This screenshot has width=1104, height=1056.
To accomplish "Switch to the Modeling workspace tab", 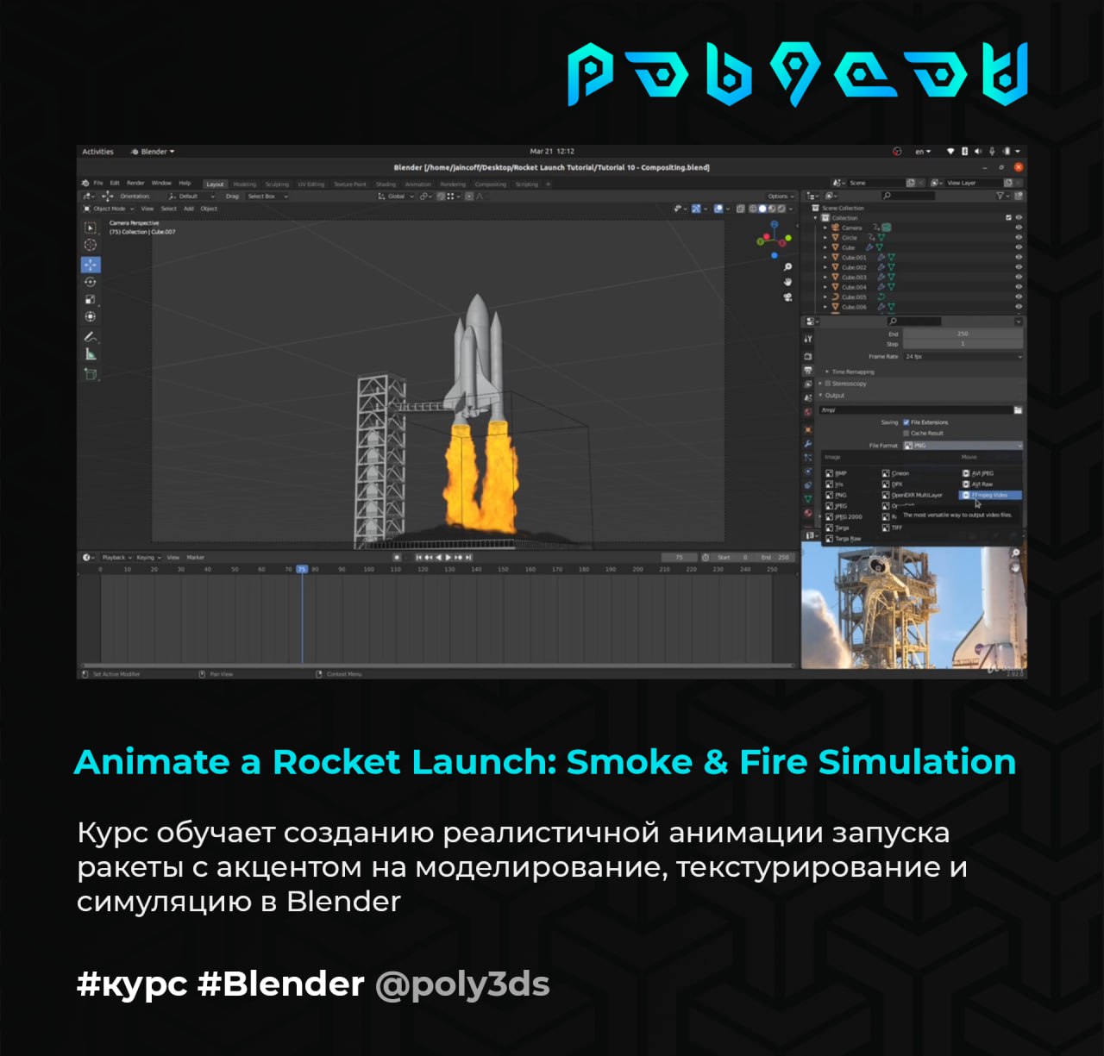I will 245,184.
